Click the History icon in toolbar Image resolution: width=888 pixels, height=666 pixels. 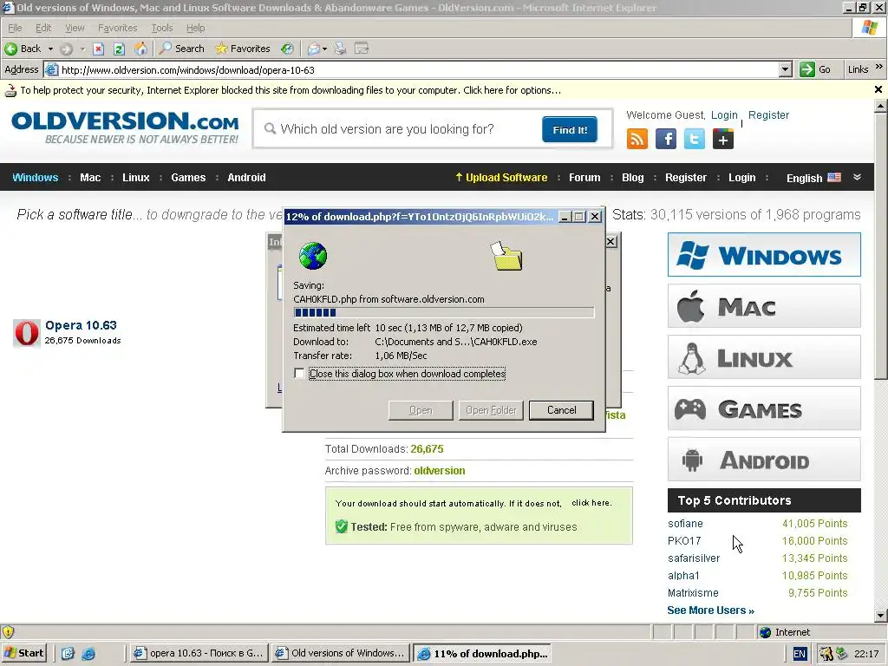(288, 49)
